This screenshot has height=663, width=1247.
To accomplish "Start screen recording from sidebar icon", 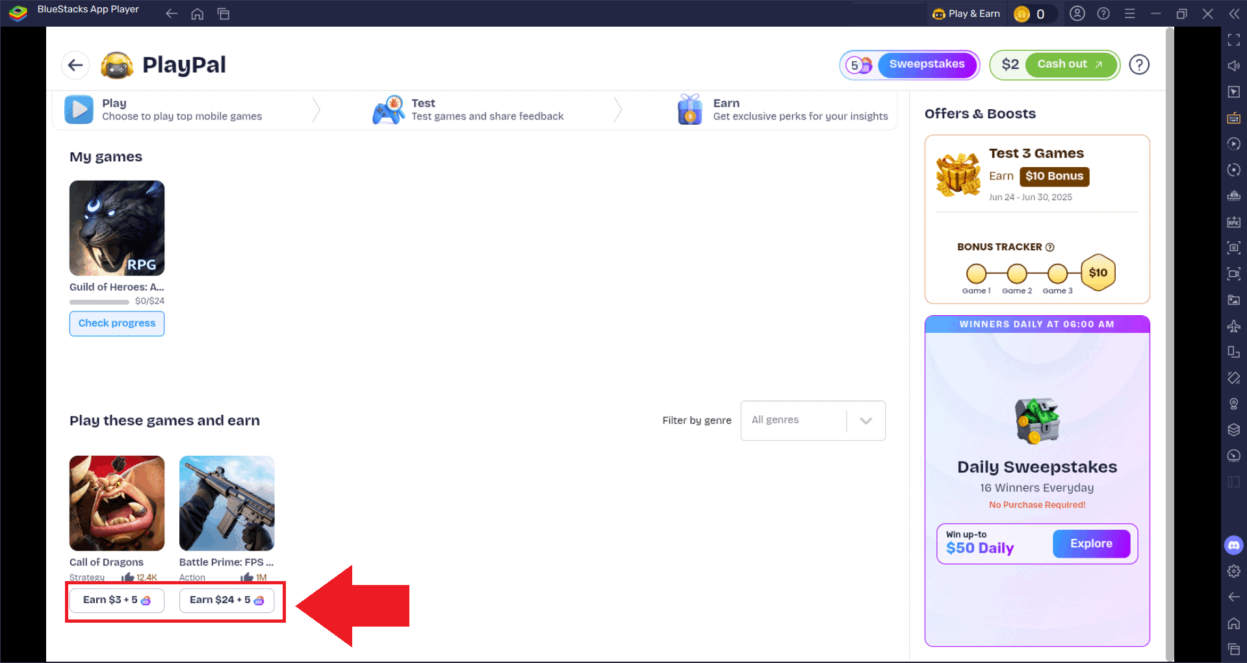I will (x=1233, y=274).
